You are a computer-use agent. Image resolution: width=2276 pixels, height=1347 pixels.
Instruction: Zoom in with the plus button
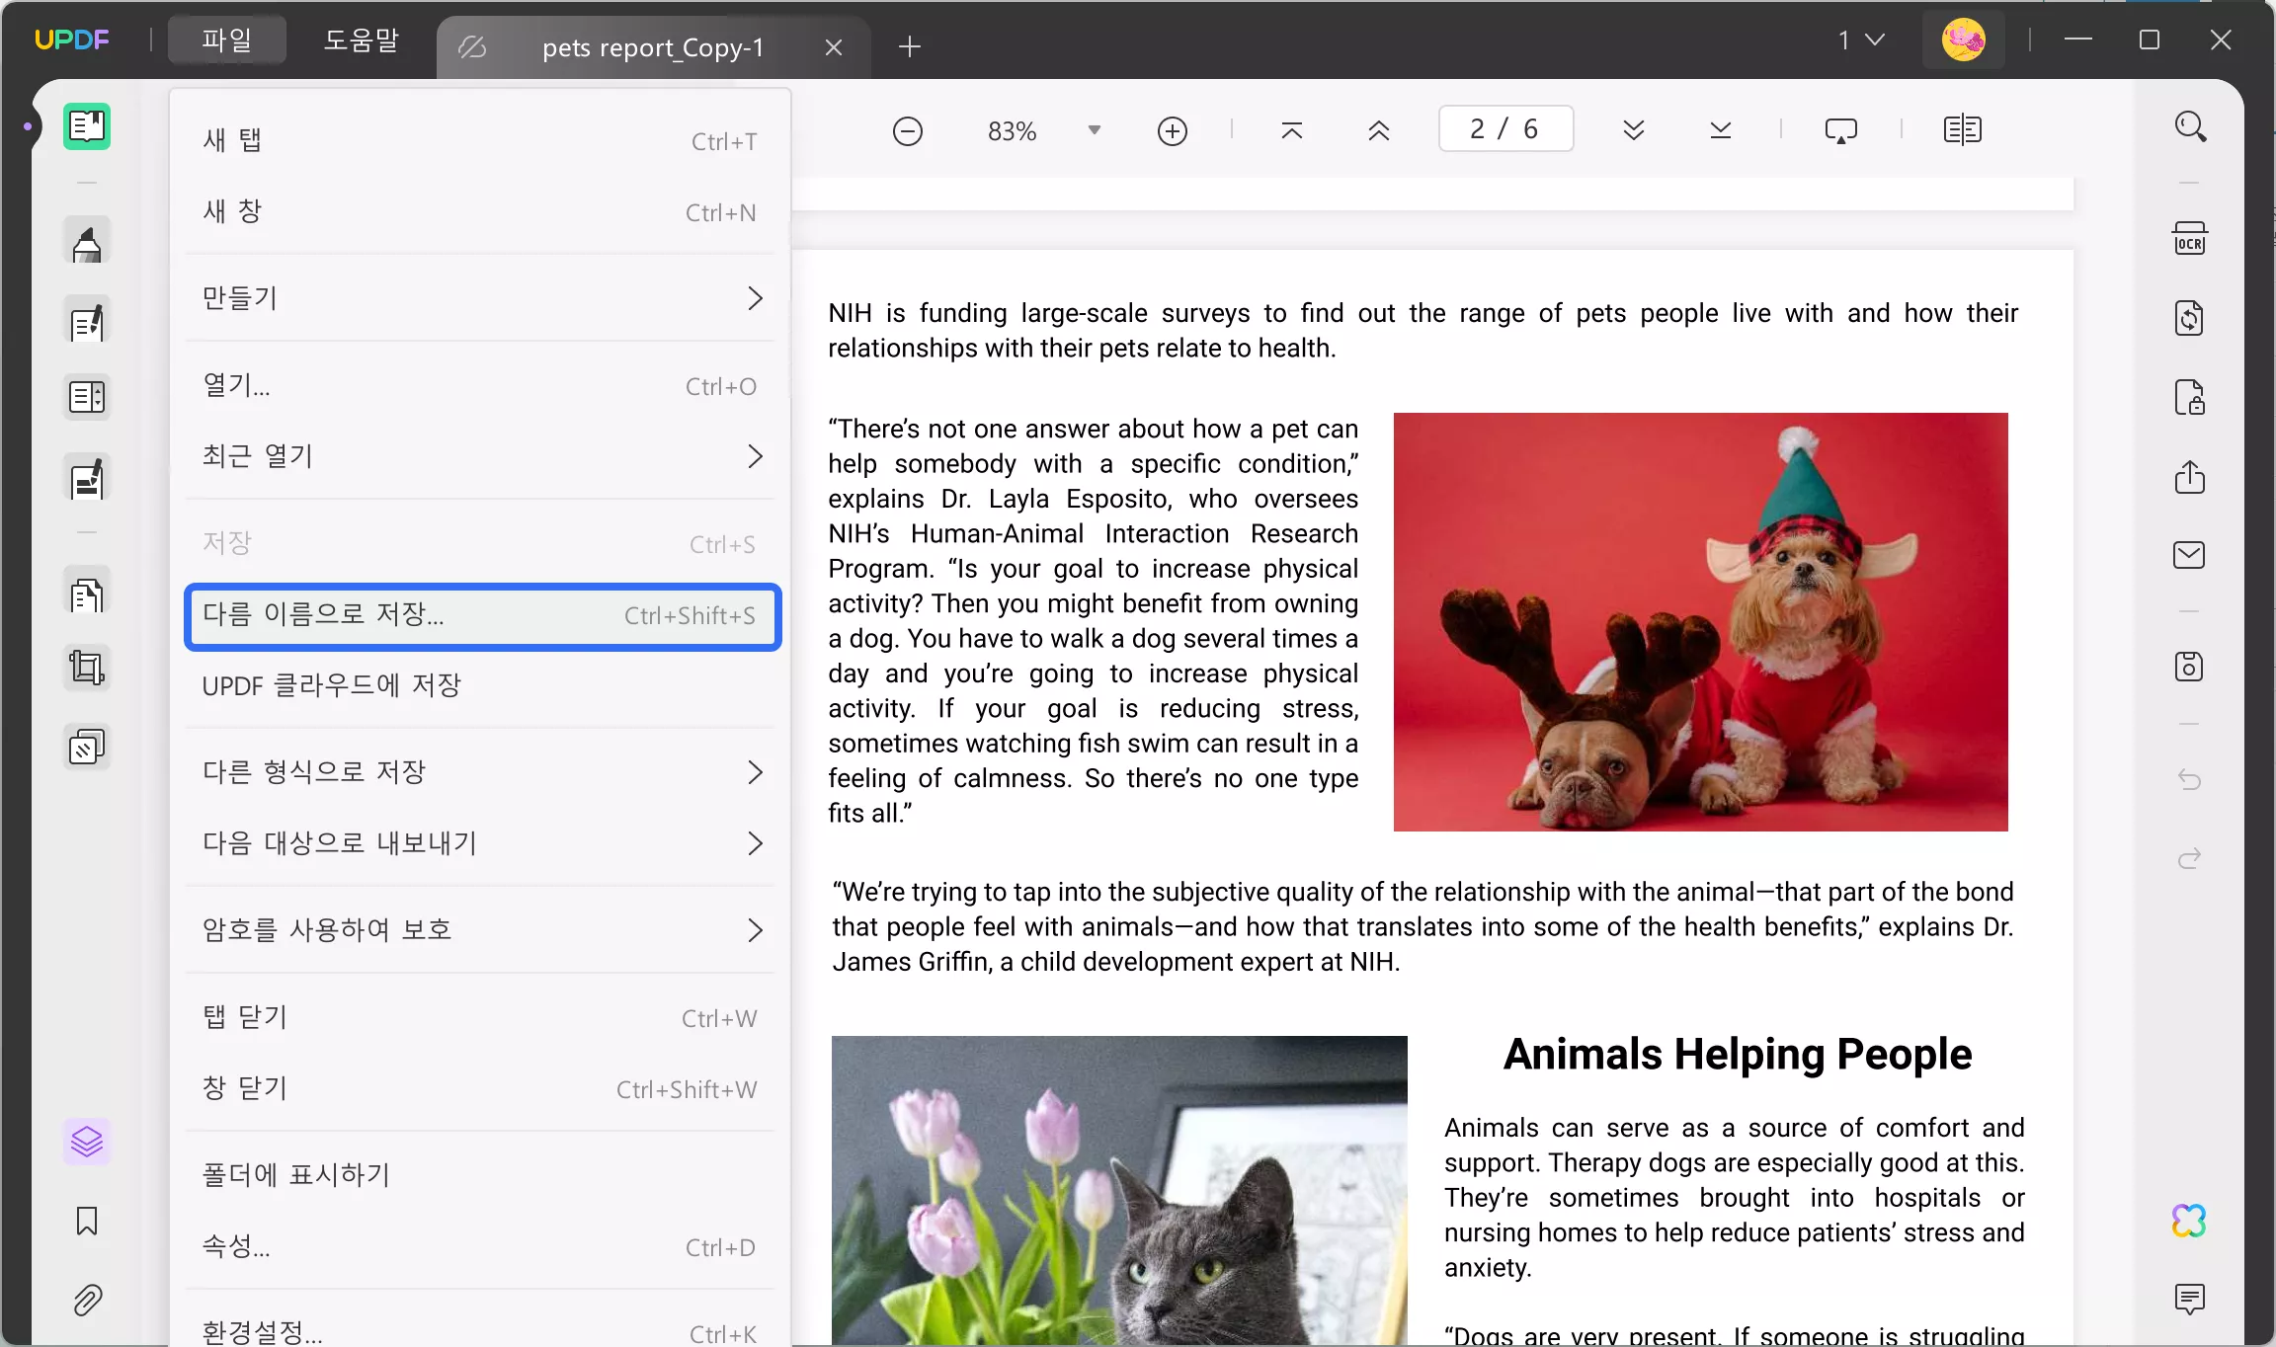click(x=1173, y=131)
